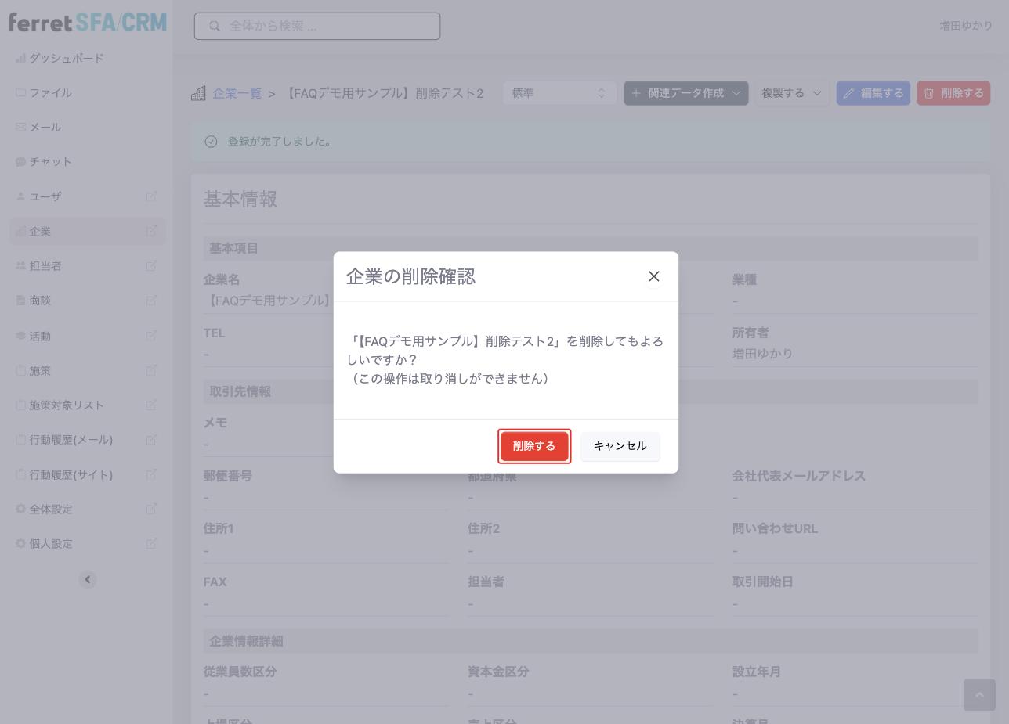Click the external link icon next to ユーザ
Viewport: 1009px width, 724px height.
[152, 196]
